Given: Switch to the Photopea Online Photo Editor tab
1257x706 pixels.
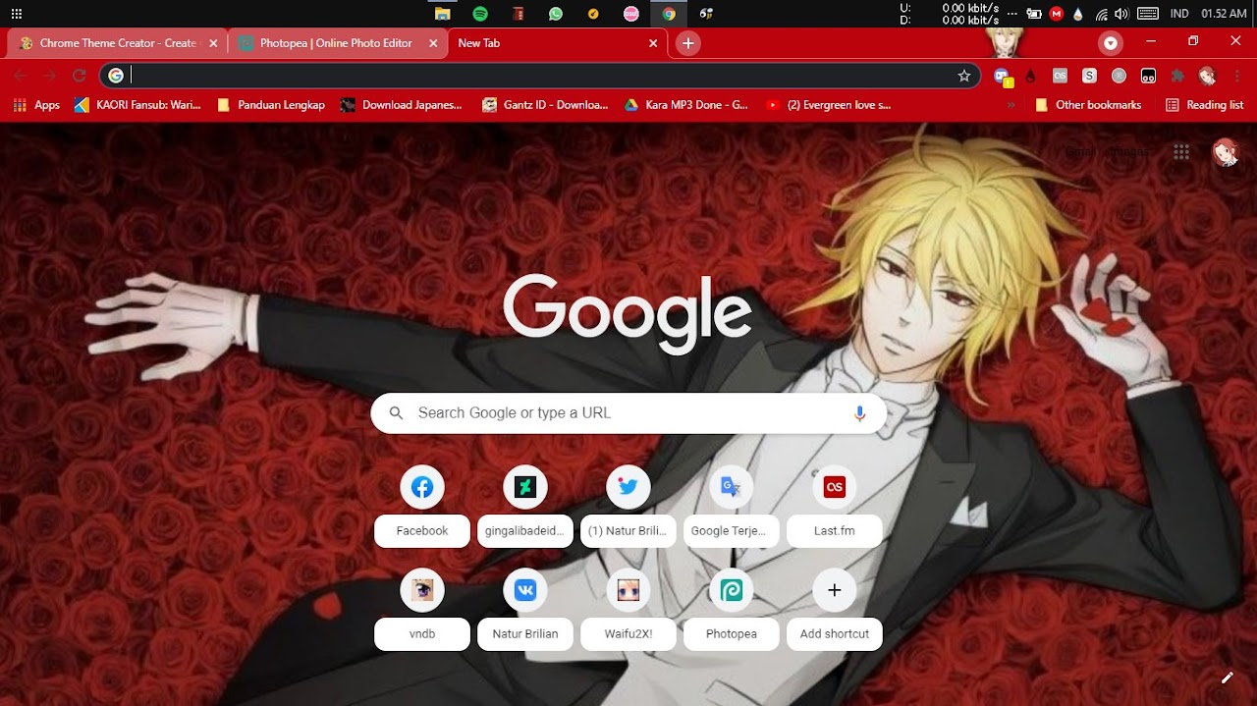Looking at the screenshot, I should click(x=336, y=43).
